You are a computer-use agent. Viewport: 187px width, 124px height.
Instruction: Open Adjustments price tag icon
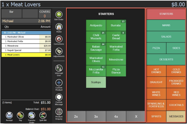59,51
